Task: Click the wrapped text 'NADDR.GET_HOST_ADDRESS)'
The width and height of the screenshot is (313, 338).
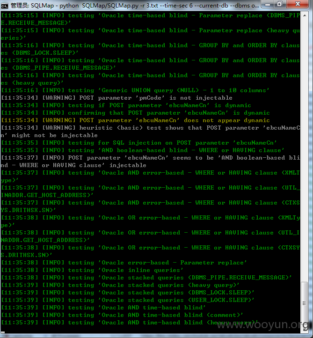Action: coord(45,240)
